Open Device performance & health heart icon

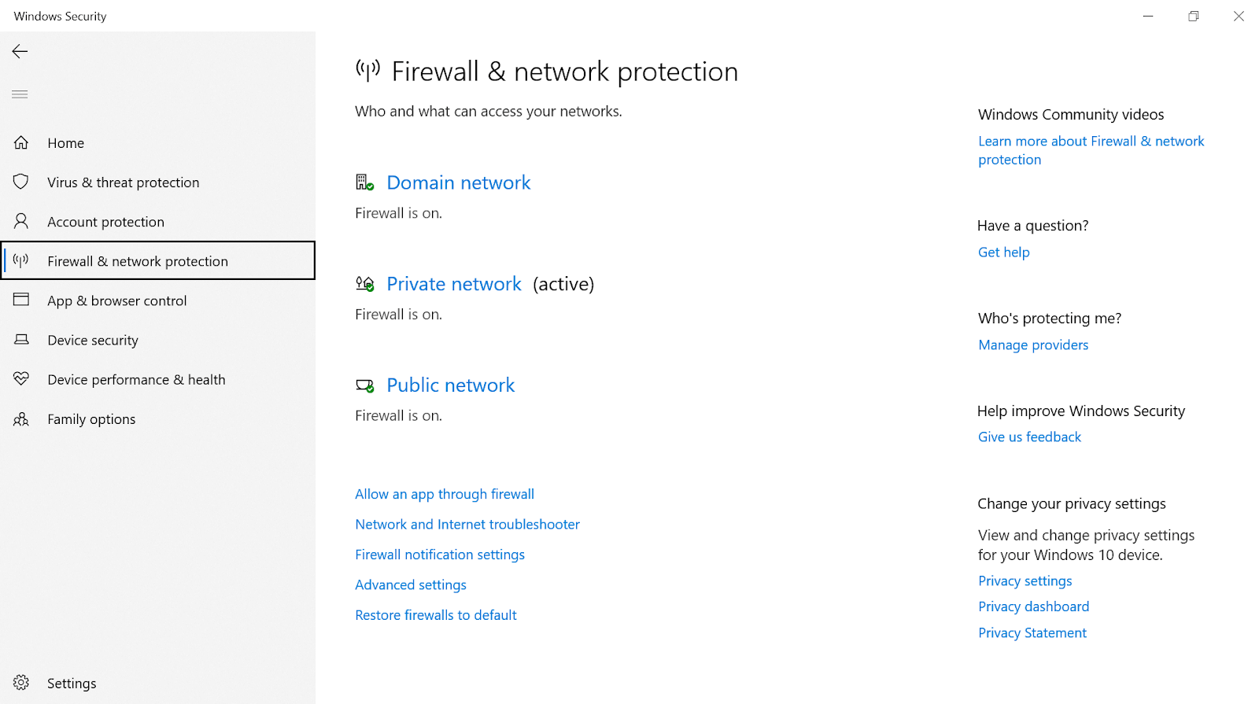[x=22, y=378]
